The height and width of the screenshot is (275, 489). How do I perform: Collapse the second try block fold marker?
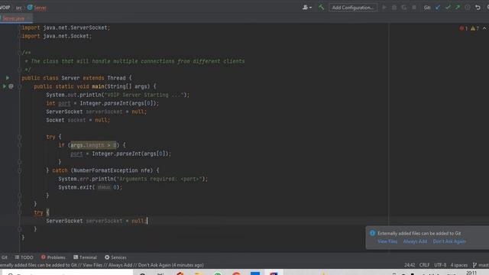pyautogui.click(x=20, y=212)
